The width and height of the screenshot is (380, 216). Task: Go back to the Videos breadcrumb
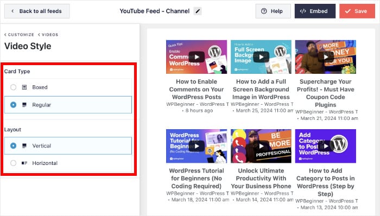click(48, 35)
